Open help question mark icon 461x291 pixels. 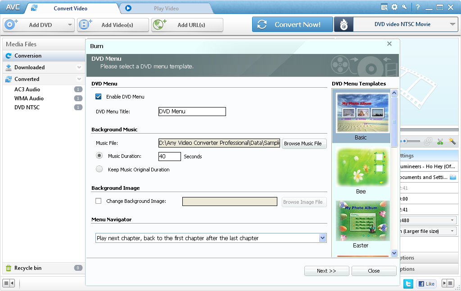coord(418,7)
